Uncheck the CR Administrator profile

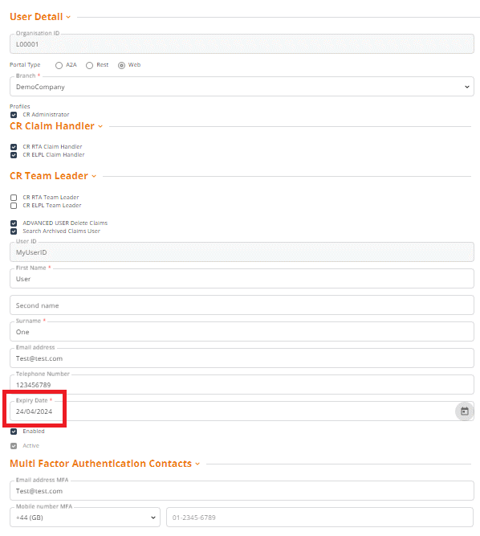14,115
